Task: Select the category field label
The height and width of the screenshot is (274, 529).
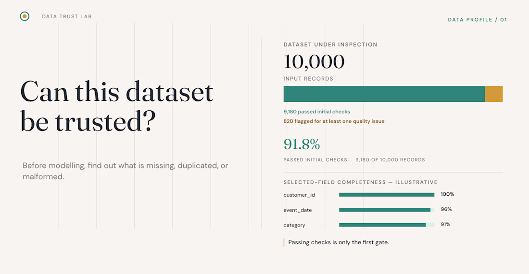Action: [294, 225]
